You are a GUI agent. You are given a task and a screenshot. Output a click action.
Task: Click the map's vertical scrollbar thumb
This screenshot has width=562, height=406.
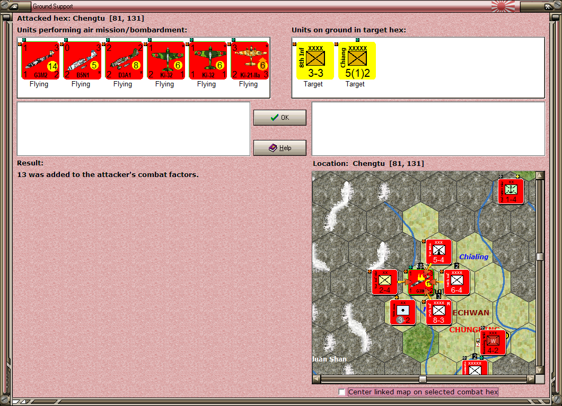point(540,257)
